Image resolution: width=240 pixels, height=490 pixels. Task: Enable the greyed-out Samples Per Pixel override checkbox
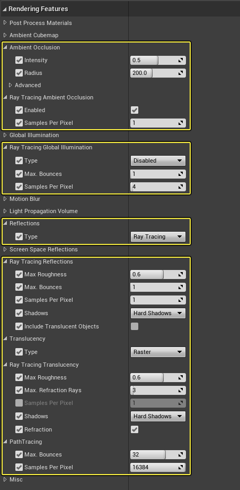(19, 403)
